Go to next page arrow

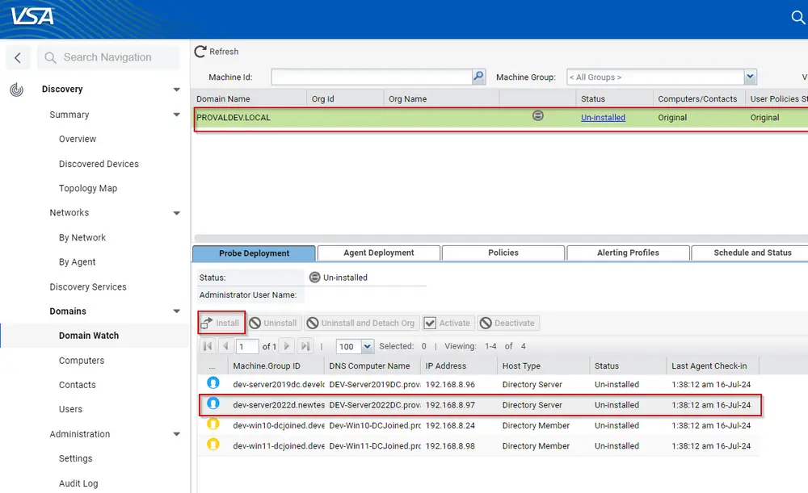pyautogui.click(x=287, y=346)
